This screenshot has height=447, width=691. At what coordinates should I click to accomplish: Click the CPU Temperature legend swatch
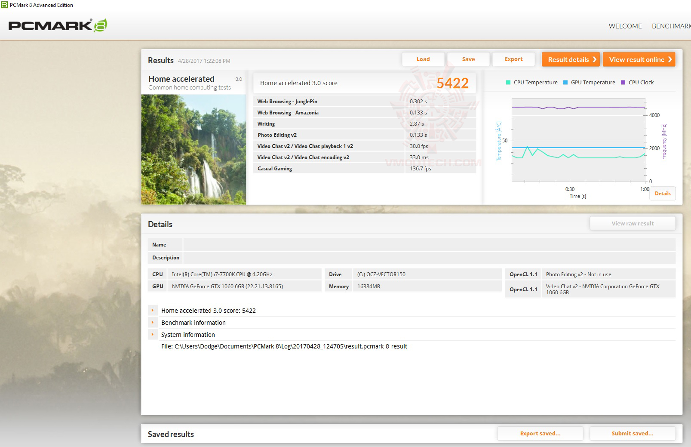click(x=508, y=83)
